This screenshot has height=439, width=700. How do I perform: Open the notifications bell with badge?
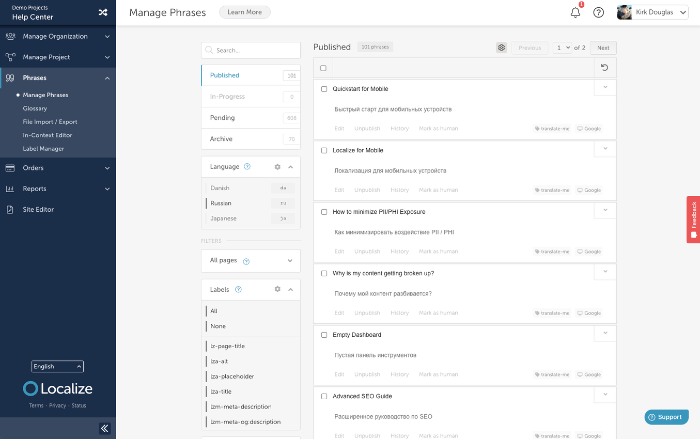pos(575,12)
